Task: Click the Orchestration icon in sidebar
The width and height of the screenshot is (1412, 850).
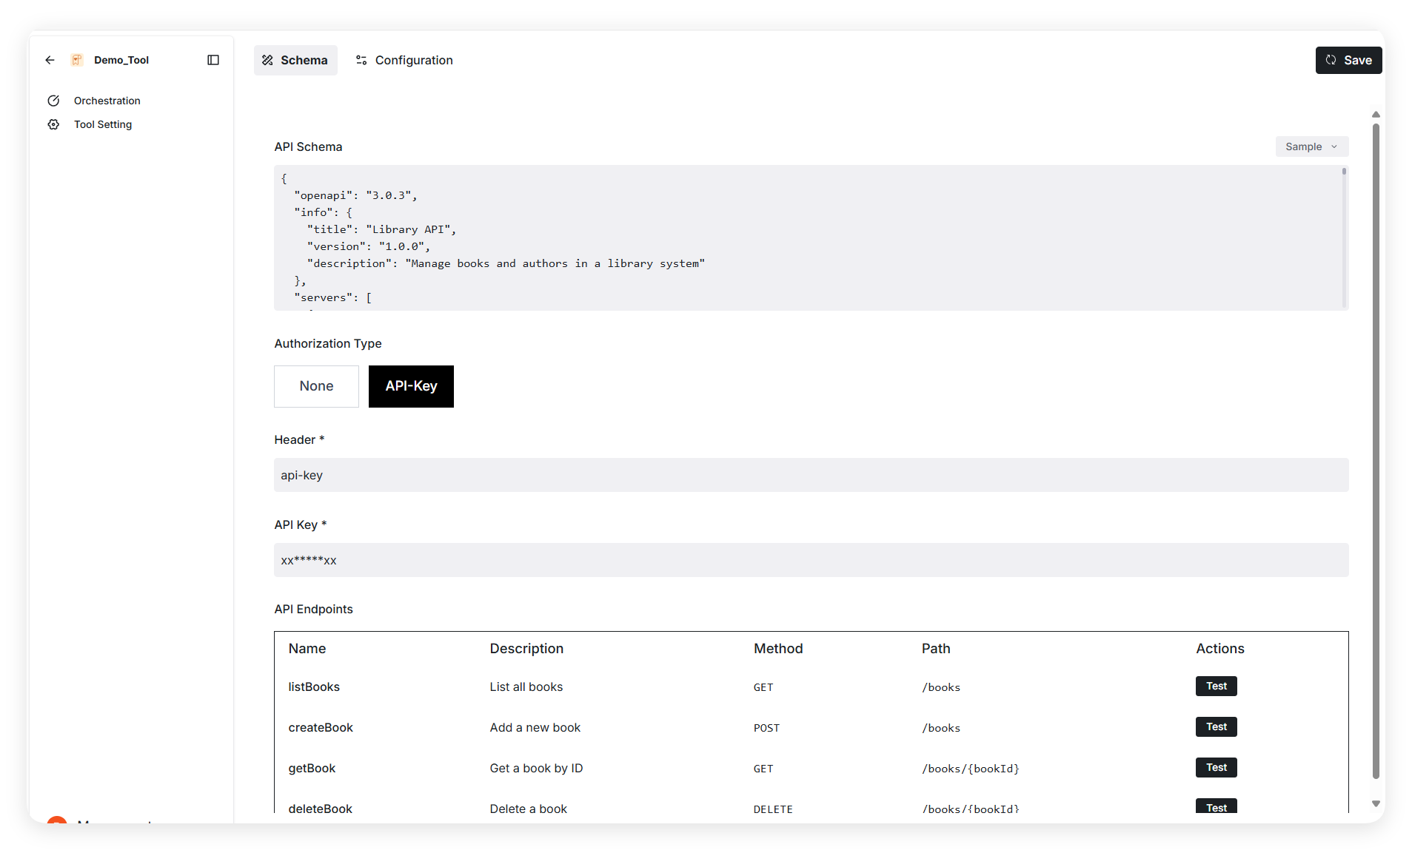Action: point(53,101)
